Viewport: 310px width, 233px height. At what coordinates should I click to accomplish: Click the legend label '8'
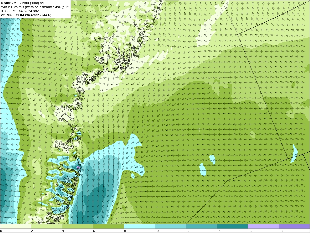(125, 231)
